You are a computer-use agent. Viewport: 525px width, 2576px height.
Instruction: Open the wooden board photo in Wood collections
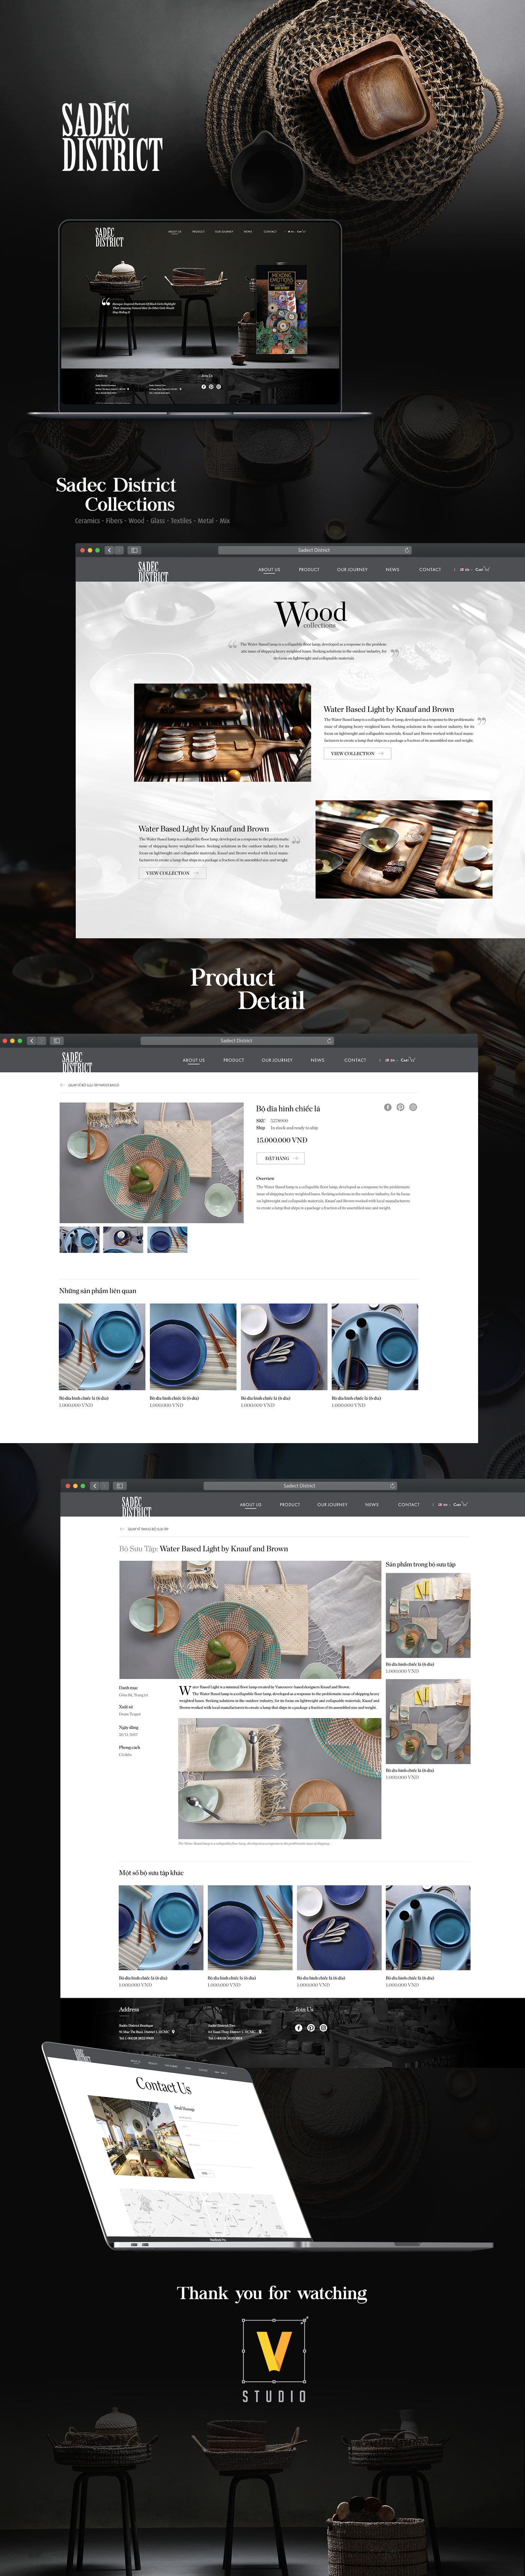(223, 733)
